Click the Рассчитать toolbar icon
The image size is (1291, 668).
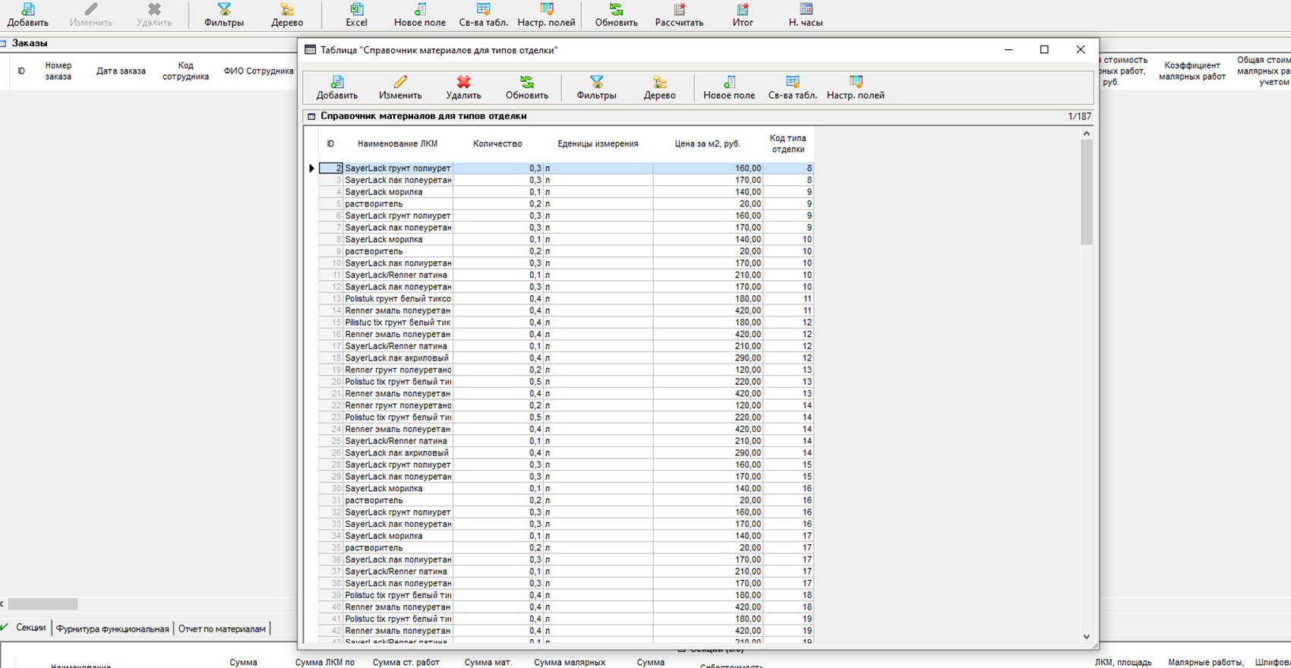[x=679, y=15]
